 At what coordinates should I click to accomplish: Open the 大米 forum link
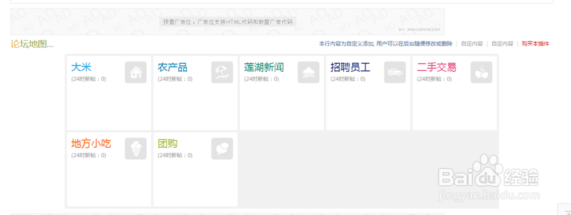click(x=81, y=67)
